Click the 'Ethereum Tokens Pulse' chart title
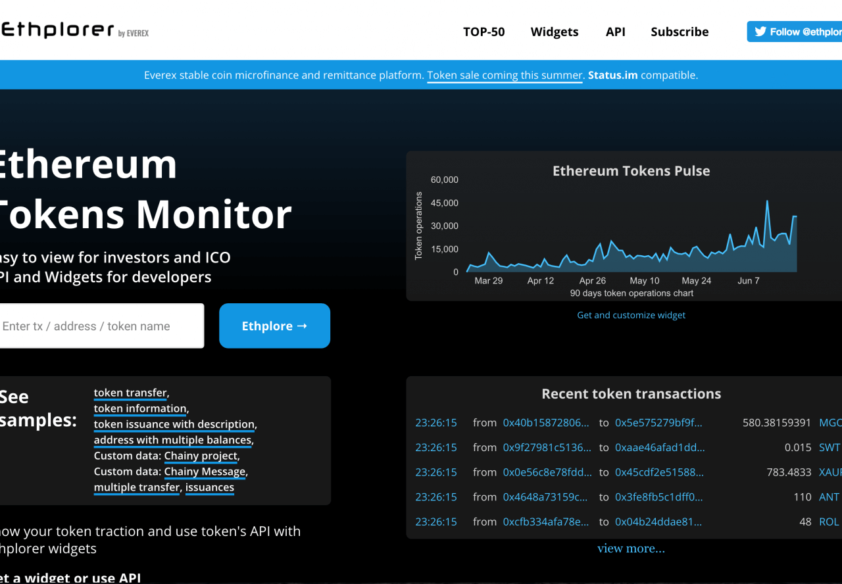Viewport: 842px width, 584px height. pos(631,171)
